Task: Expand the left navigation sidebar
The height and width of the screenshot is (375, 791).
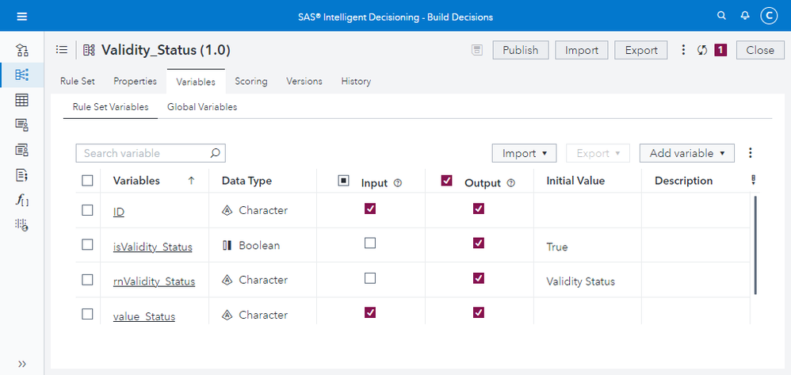Action: coord(22,363)
